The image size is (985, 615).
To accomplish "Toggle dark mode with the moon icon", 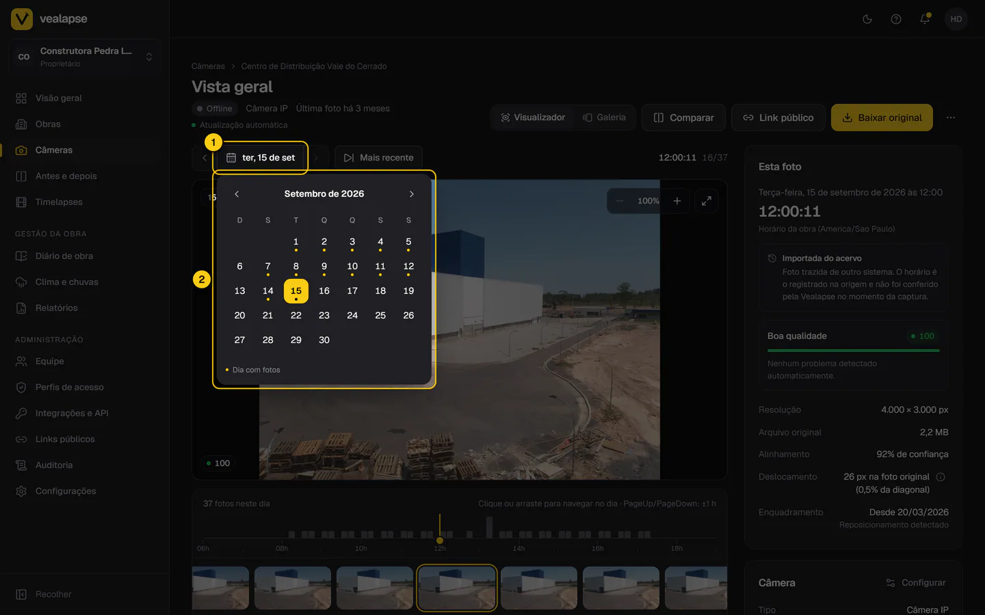I will (867, 19).
